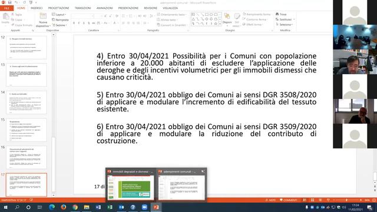Switch to the INSERISCI tab
The image size is (377, 212).
click(x=37, y=8)
